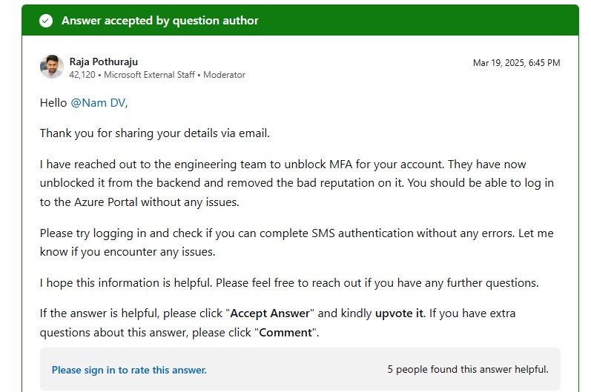This screenshot has height=392, width=591.
Task: Click Please sign in to rate this answer
Action: point(129,370)
